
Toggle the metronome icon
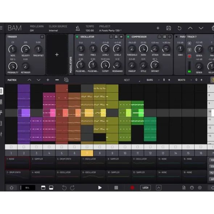[x=78, y=28]
